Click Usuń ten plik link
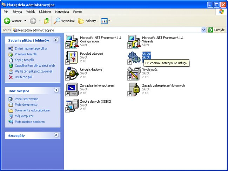The width and height of the screenshot is (228, 171). (24, 77)
